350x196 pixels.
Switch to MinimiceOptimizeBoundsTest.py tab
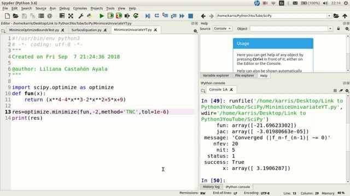coord(34,30)
